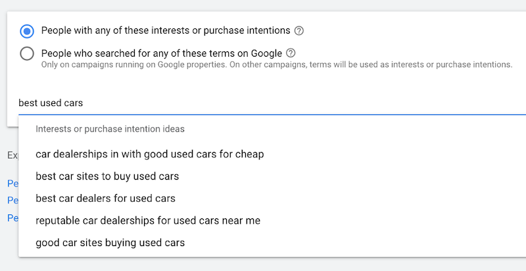Click the 'Only on campaigns running on Google' note
This screenshot has width=526, height=271.
(x=276, y=65)
